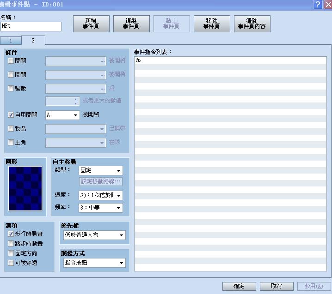Select event page tab 2
This screenshot has width=332, height=294.
(x=33, y=40)
